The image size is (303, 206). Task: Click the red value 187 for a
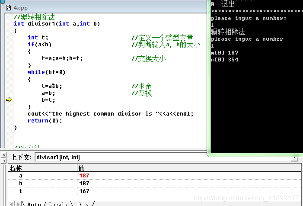(x=84, y=176)
